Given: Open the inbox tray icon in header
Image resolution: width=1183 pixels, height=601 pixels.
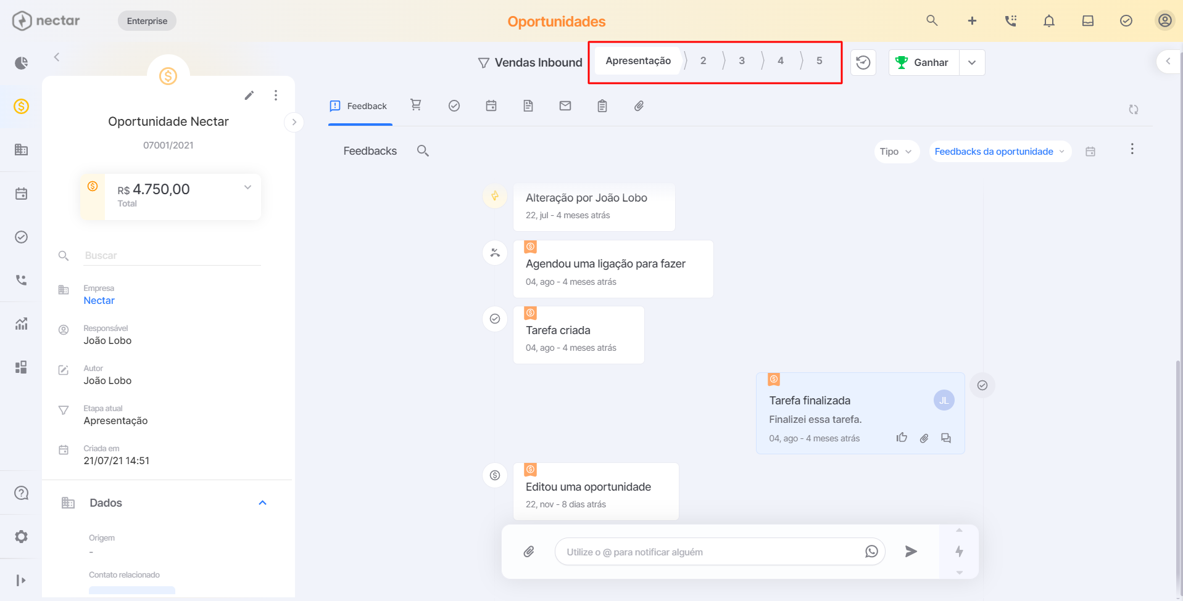Looking at the screenshot, I should [1088, 21].
